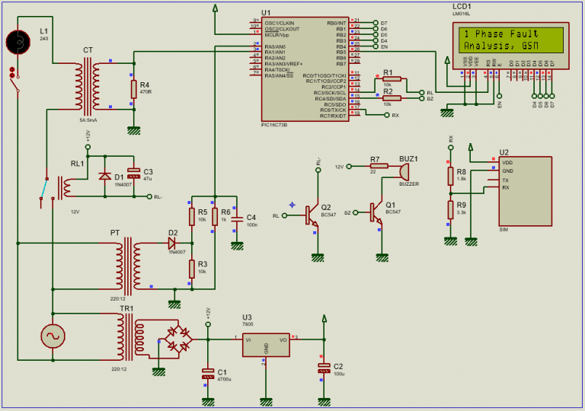The width and height of the screenshot is (585, 411).
Task: Click the "4700u" value text
Action: pyautogui.click(x=224, y=379)
